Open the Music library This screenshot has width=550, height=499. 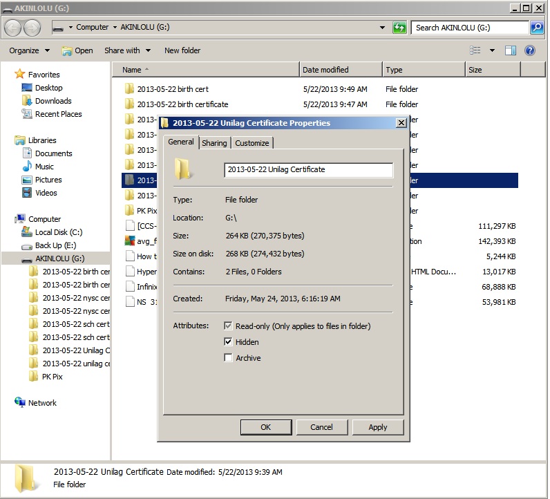44,167
